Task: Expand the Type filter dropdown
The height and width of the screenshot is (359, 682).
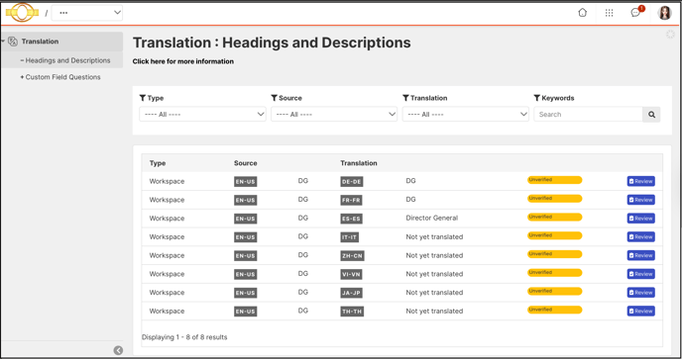Action: click(202, 114)
